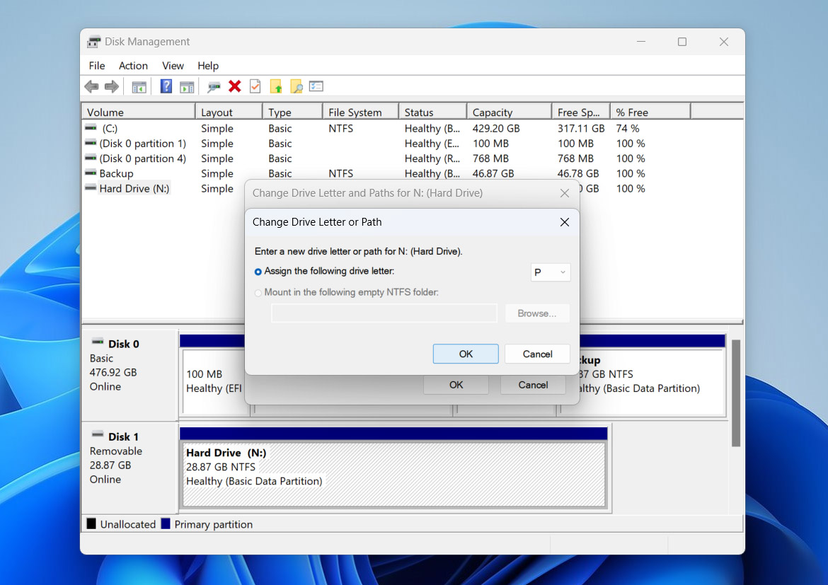Close the 'Change Drive Letter and Paths for N:' dialog
The image size is (828, 585).
coord(565,193)
